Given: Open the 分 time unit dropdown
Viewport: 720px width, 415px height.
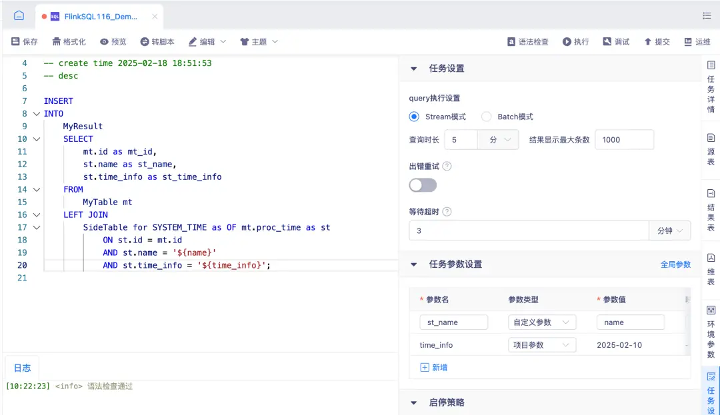Looking at the screenshot, I should 498,140.
